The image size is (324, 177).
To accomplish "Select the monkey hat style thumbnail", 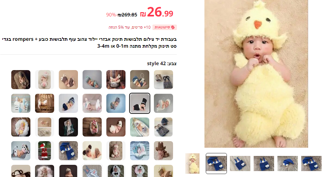I will click(21, 171).
